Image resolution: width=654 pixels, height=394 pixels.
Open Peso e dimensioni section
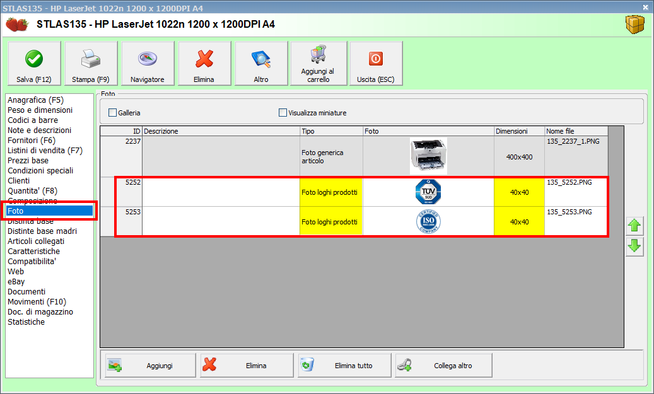pos(40,110)
